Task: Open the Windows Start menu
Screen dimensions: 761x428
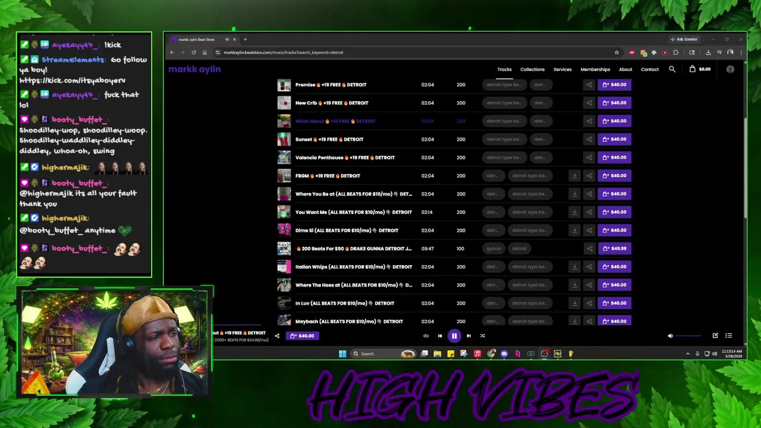Action: pyautogui.click(x=342, y=354)
